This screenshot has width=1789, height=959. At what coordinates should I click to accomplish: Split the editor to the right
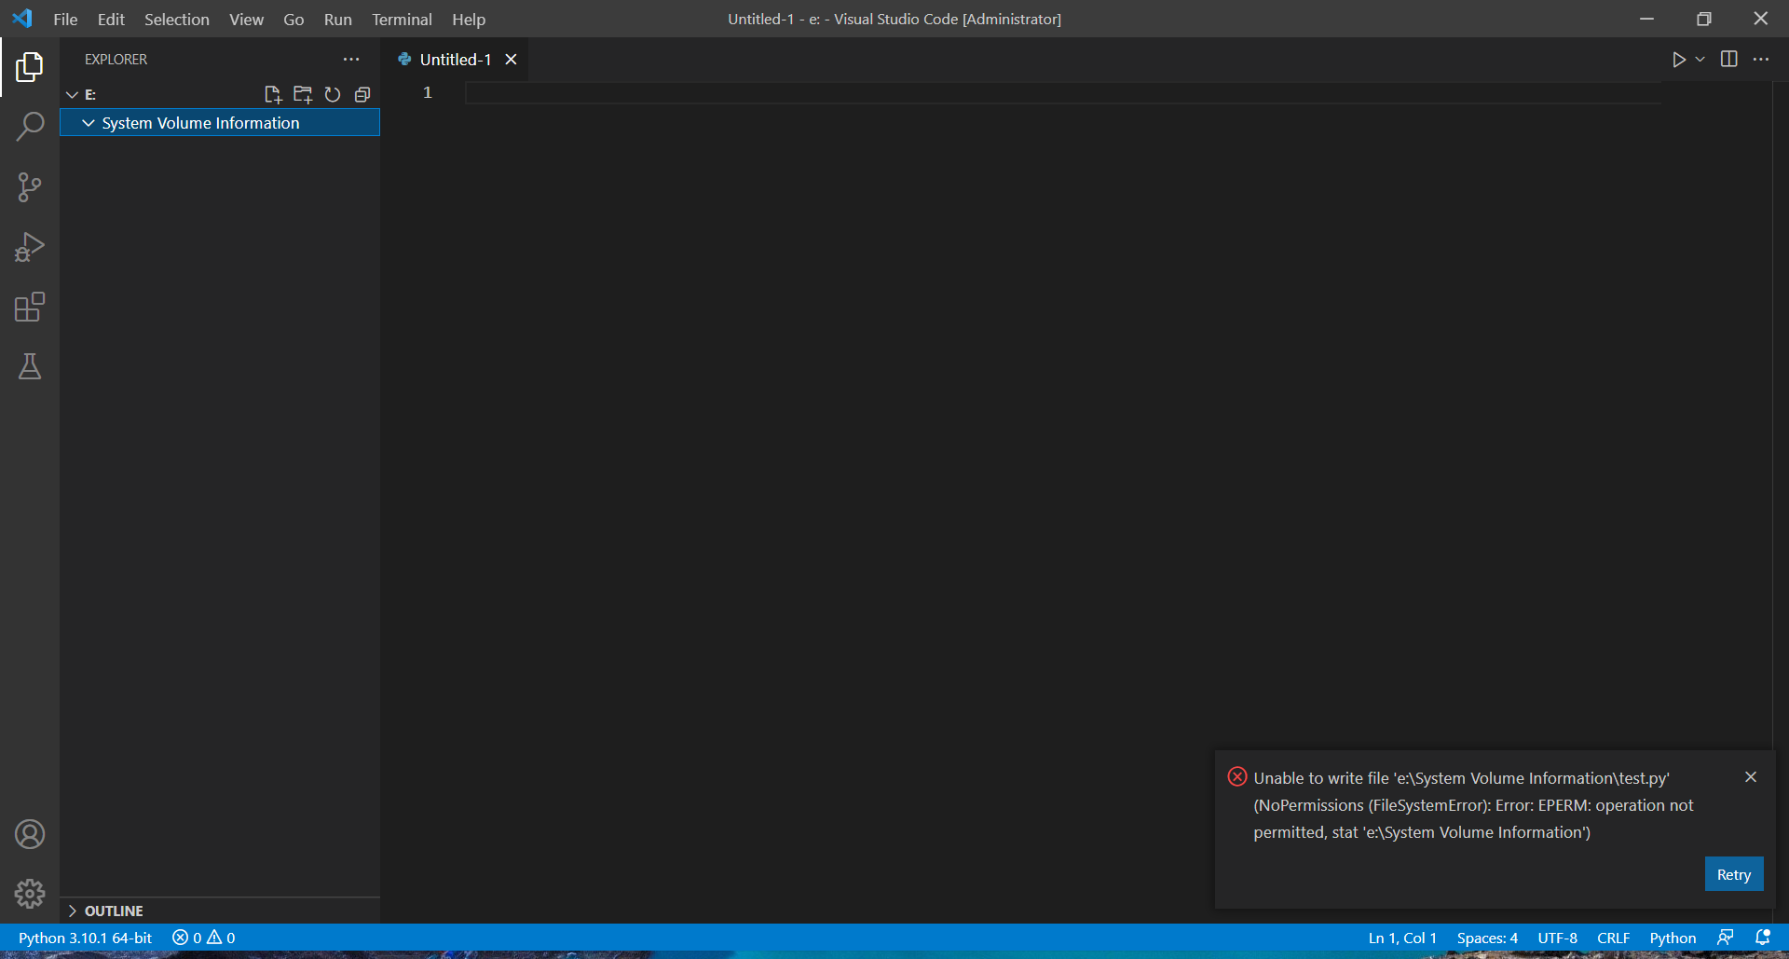1729,59
